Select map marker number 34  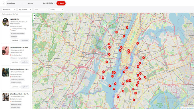click(x=118, y=97)
